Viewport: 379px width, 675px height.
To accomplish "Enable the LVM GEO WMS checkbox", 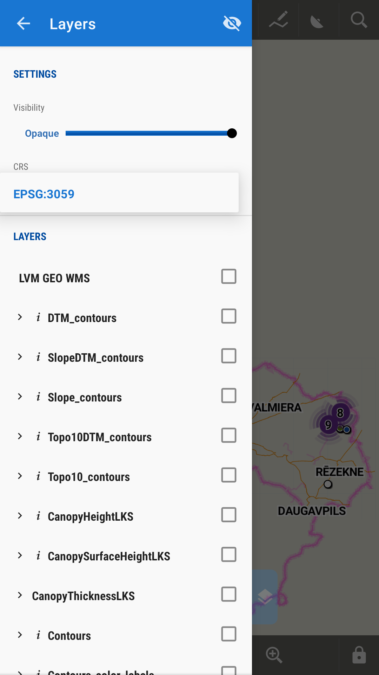I will click(229, 277).
